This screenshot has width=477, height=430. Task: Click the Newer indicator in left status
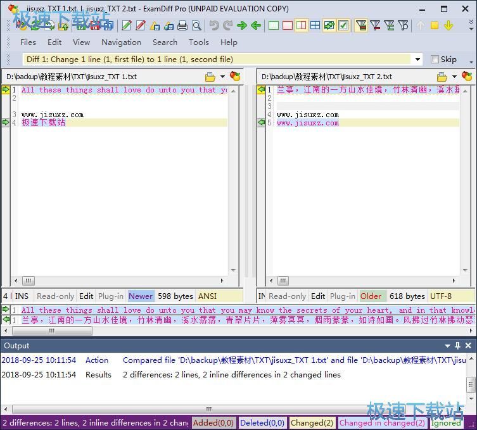pyautogui.click(x=141, y=296)
